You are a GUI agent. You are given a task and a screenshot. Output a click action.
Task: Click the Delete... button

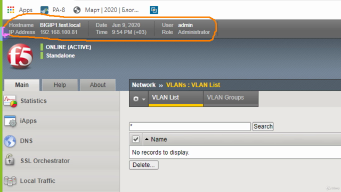pyautogui.click(x=143, y=165)
